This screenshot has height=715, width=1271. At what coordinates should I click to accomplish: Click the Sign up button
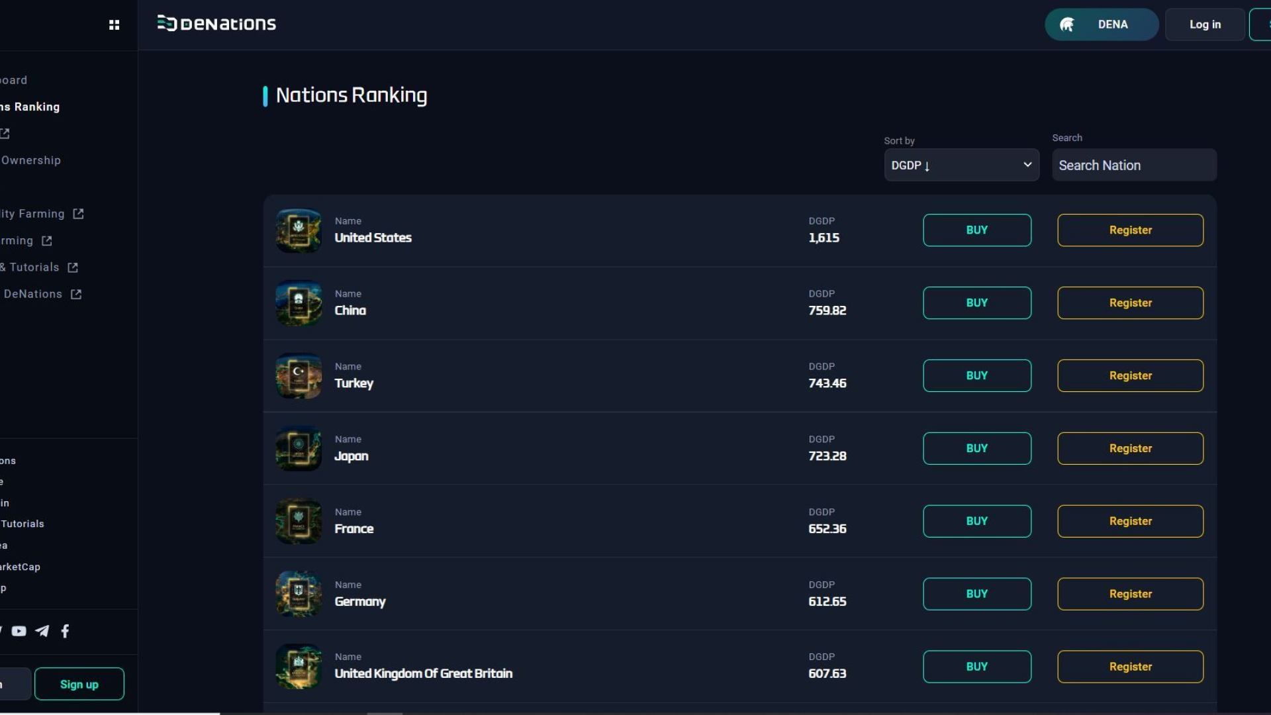point(79,684)
